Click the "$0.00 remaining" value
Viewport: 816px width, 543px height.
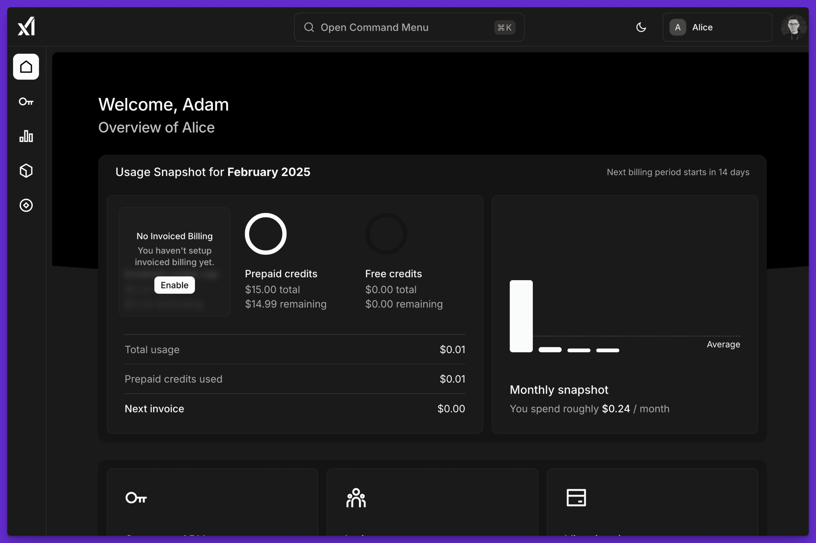click(x=404, y=304)
